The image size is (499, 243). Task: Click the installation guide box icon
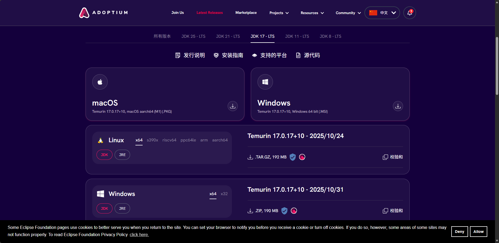(x=216, y=55)
